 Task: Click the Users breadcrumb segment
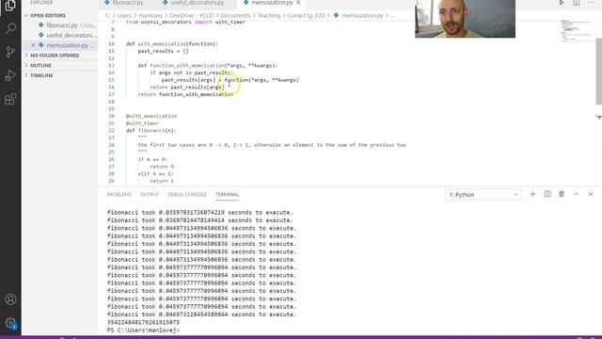click(124, 15)
